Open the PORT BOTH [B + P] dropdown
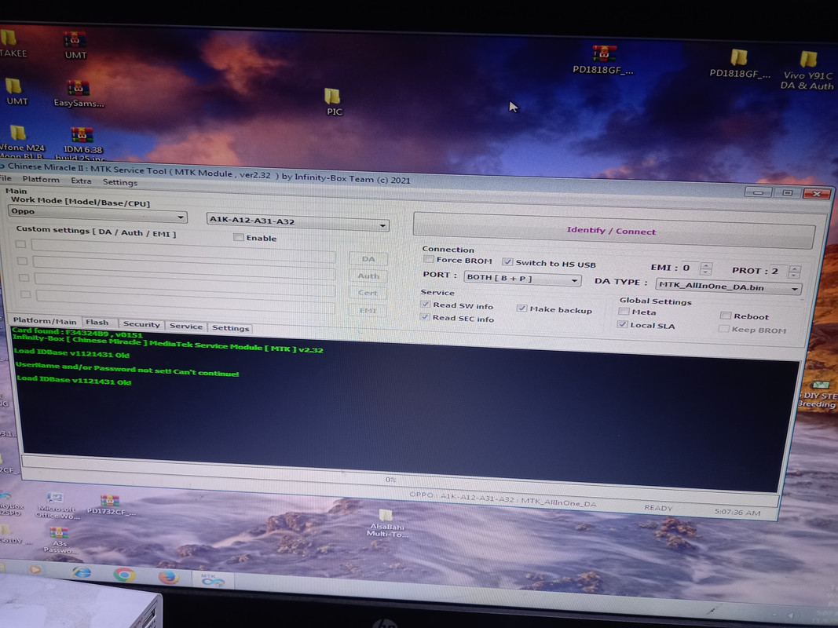 [523, 278]
